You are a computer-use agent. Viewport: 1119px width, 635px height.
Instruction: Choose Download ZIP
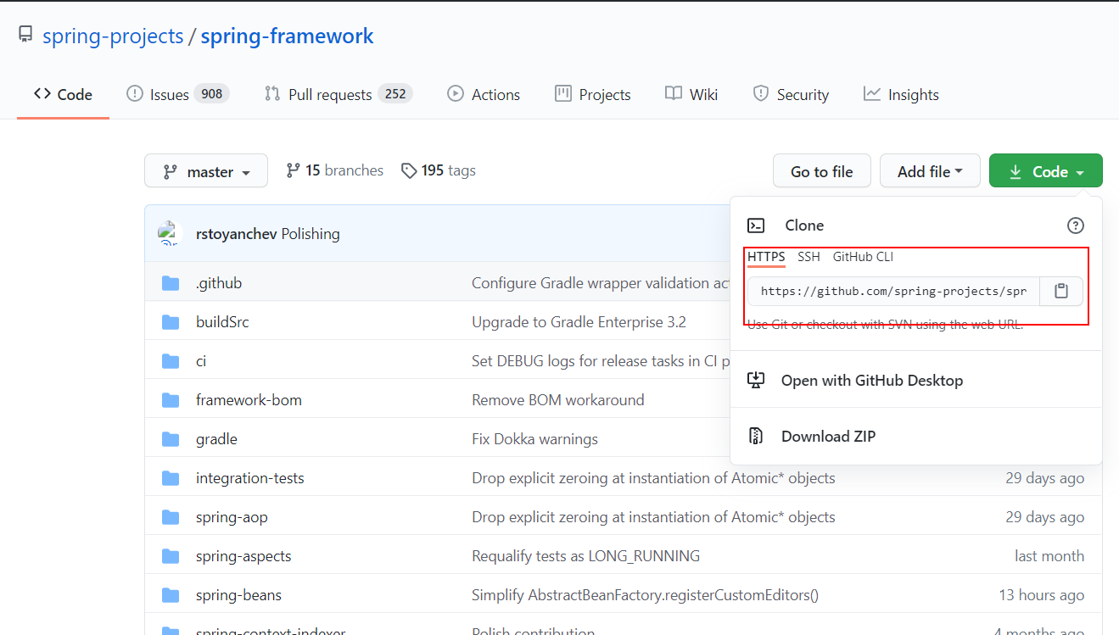[x=828, y=437]
